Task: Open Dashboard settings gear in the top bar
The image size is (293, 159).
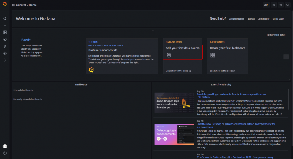Action: pyautogui.click(x=280, y=5)
